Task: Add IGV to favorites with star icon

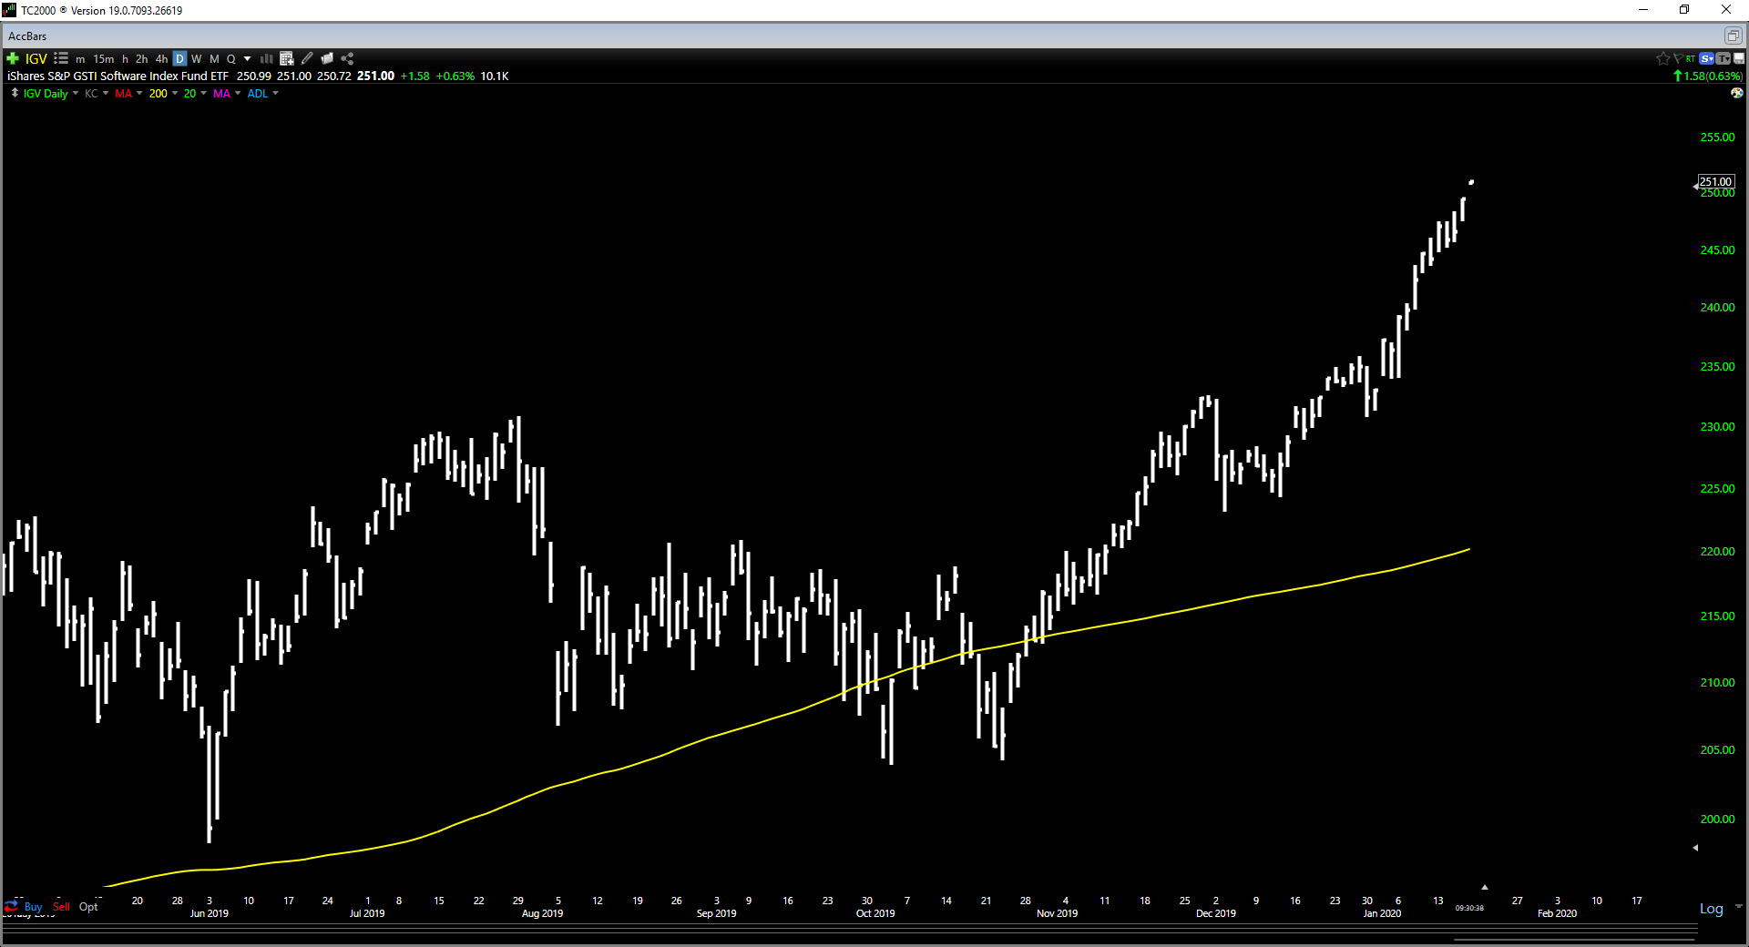Action: click(1662, 58)
